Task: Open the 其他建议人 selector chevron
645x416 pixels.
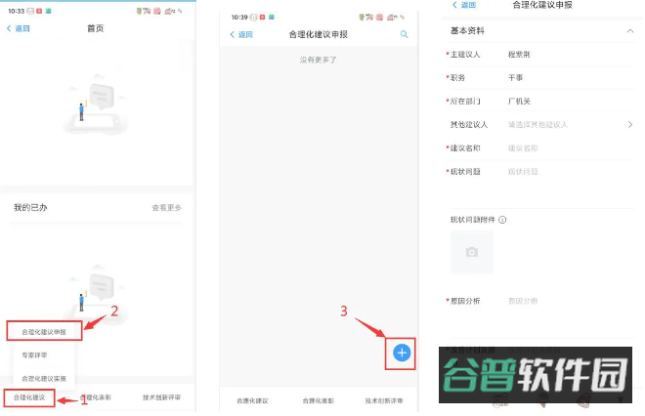Action: tap(629, 124)
